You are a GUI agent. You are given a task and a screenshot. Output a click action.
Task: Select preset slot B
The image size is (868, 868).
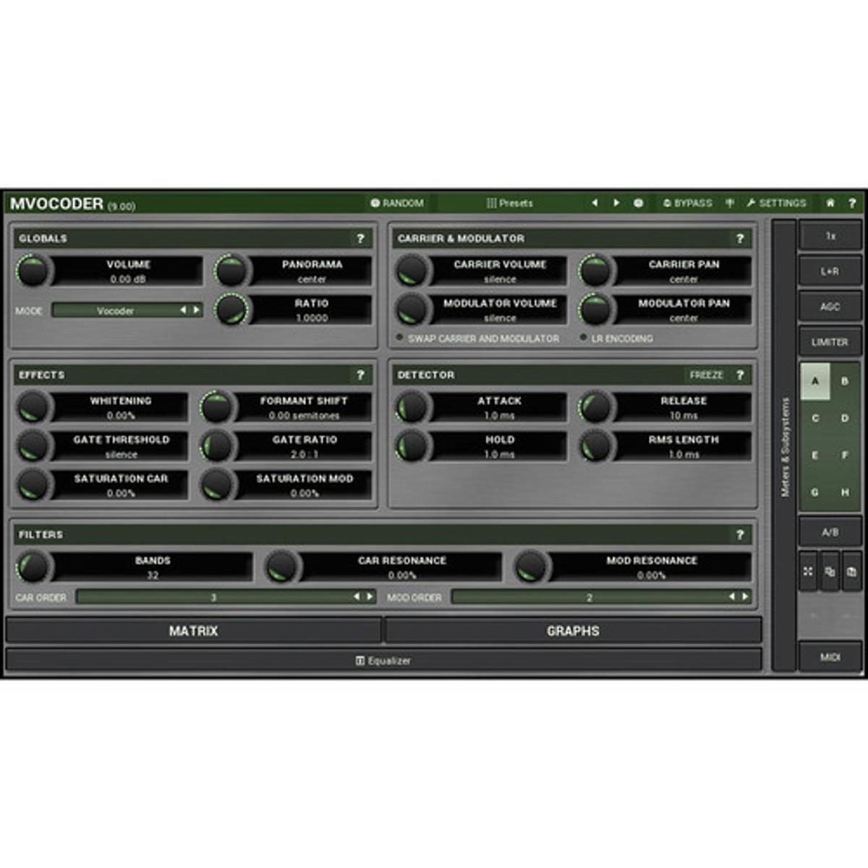(845, 381)
